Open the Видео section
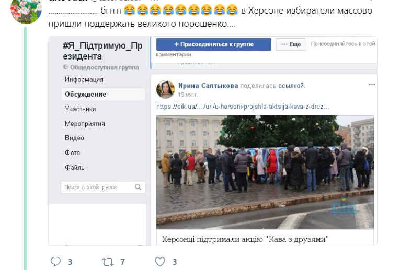This screenshot has height=270, width=400. click(74, 138)
